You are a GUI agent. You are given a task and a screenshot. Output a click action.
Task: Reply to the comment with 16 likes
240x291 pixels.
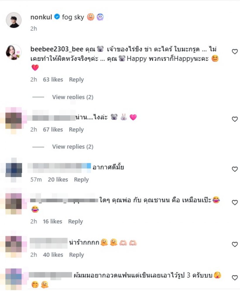pyautogui.click(x=76, y=222)
